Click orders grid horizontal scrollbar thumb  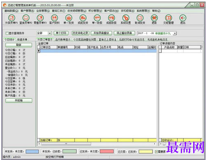[x=66, y=144]
